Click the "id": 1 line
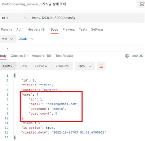Screen dimensions: 145x141 (x=36, y=99)
